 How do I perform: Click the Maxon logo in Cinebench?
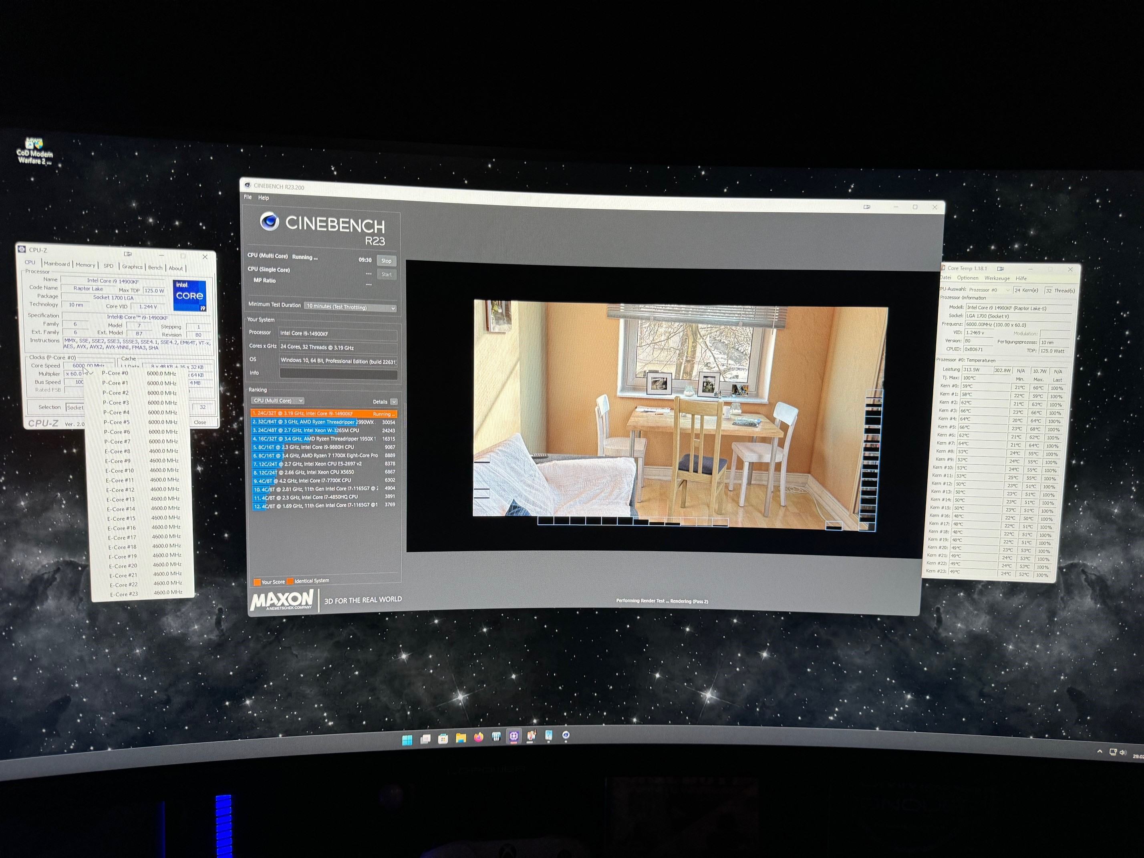click(x=282, y=601)
